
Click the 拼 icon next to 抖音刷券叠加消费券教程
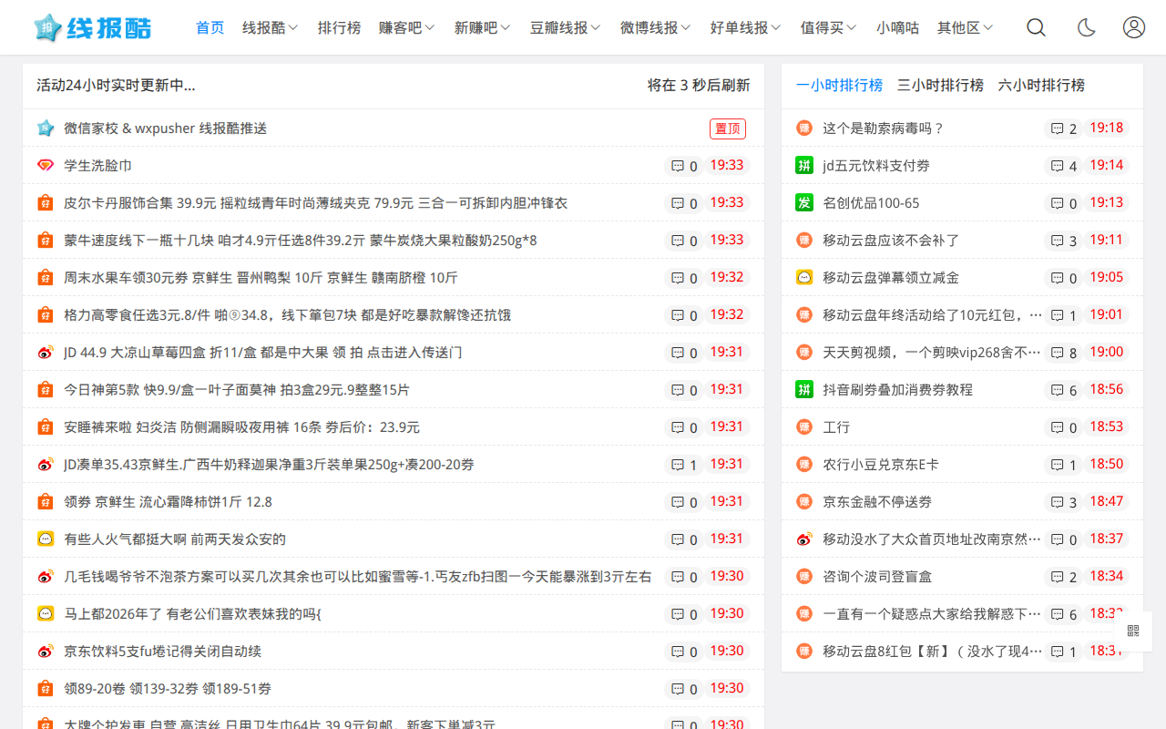pos(803,389)
